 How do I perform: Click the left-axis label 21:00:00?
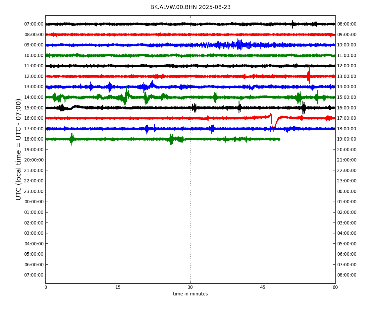[x=34, y=170]
